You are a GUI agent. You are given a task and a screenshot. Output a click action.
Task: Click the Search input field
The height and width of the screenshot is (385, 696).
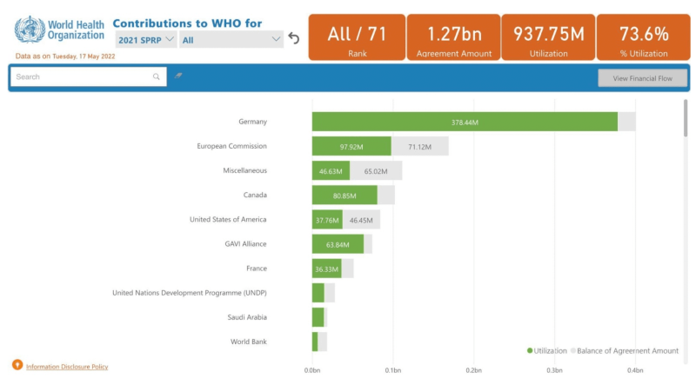(x=89, y=76)
